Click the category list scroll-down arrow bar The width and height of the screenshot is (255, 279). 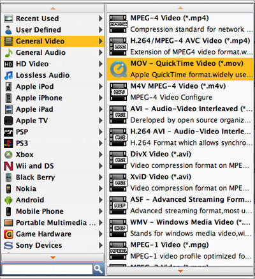(x=53, y=257)
